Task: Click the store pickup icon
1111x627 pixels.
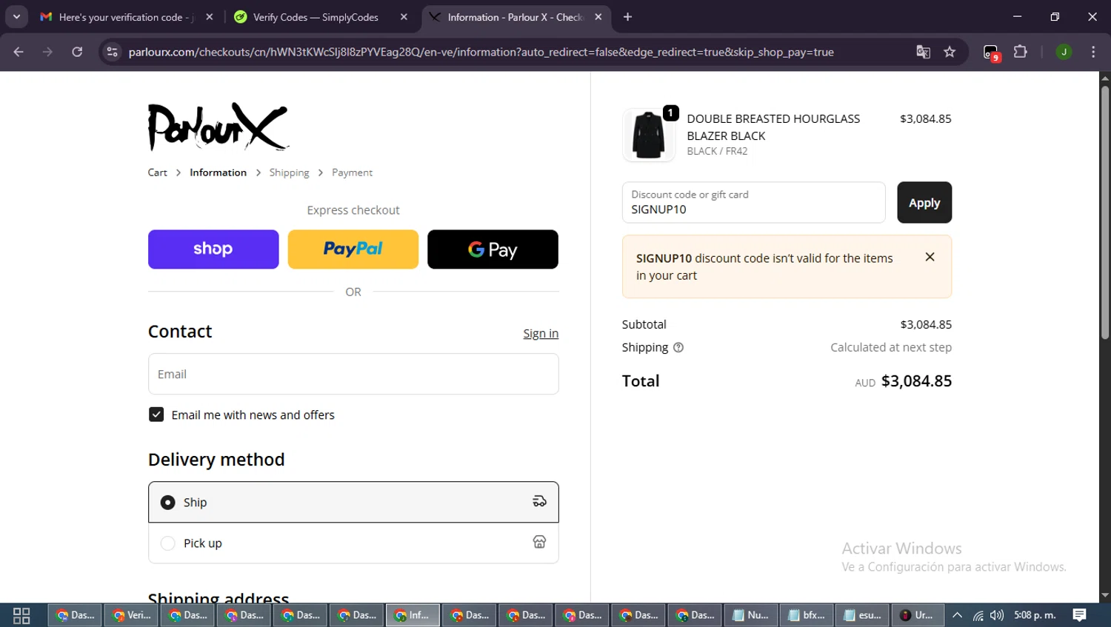Action: pyautogui.click(x=539, y=543)
